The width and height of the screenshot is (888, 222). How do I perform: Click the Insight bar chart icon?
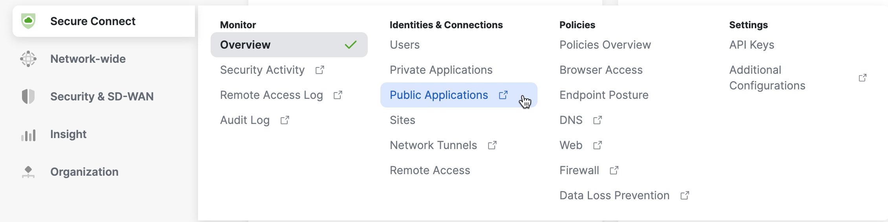tap(28, 135)
